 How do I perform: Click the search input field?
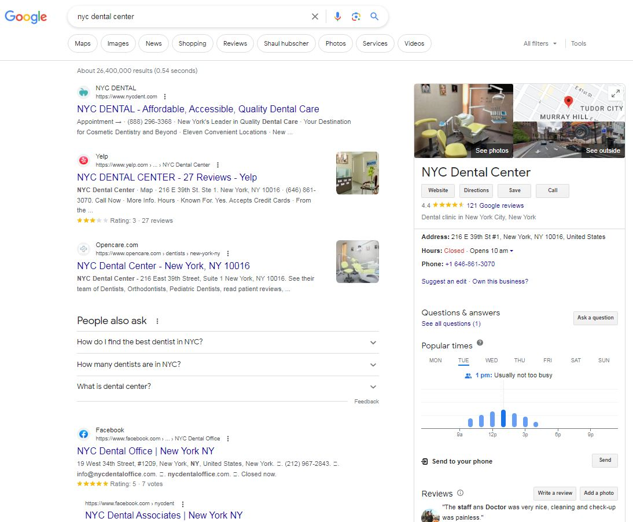190,17
